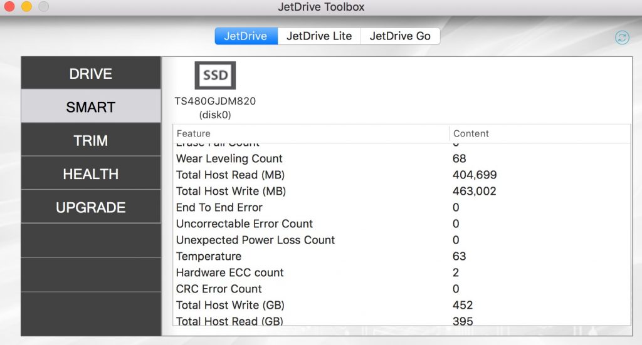Click the Temperature value 63
The height and width of the screenshot is (345, 642).
point(460,256)
